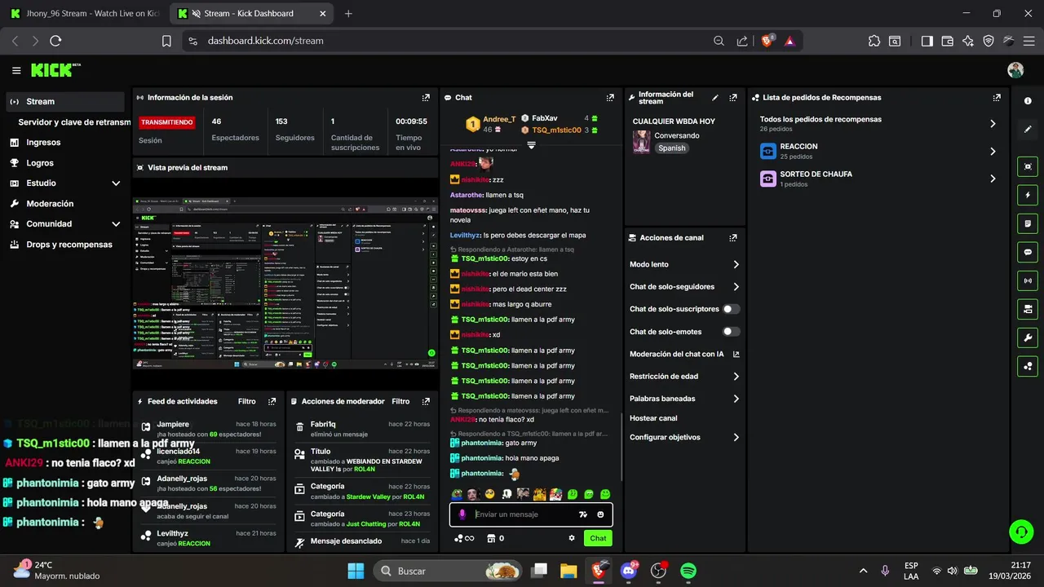Expand Restricción de edad options
This screenshot has width=1044, height=587.
pyautogui.click(x=736, y=377)
